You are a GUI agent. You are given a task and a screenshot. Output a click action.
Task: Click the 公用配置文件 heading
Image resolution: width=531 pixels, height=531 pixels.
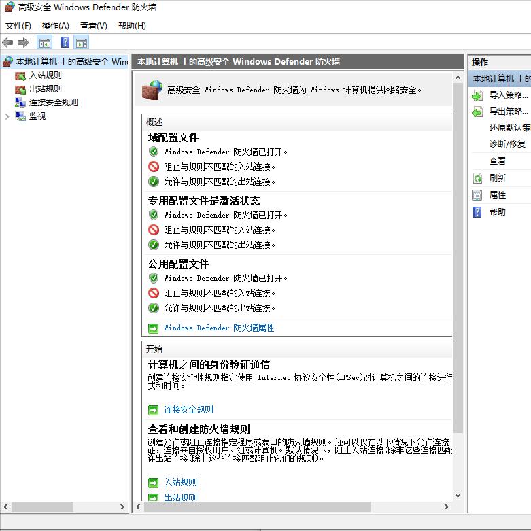[x=178, y=264]
